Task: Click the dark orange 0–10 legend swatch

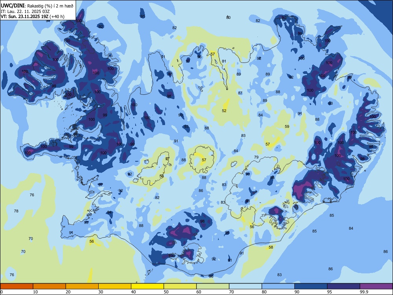Action: click(17, 286)
